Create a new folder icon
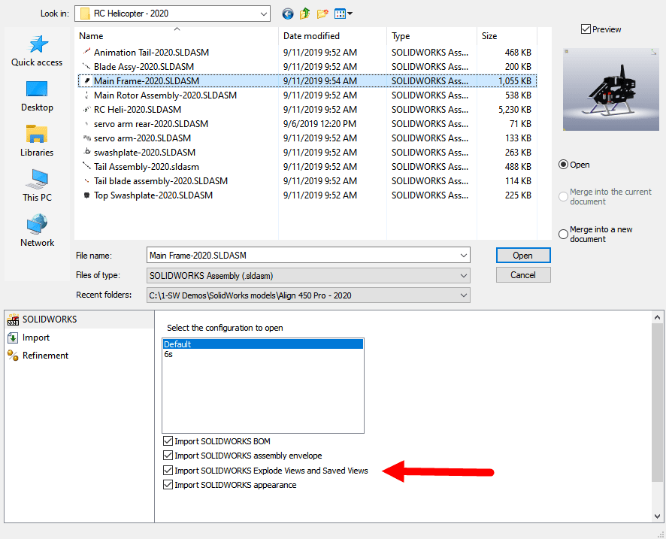 coord(322,14)
